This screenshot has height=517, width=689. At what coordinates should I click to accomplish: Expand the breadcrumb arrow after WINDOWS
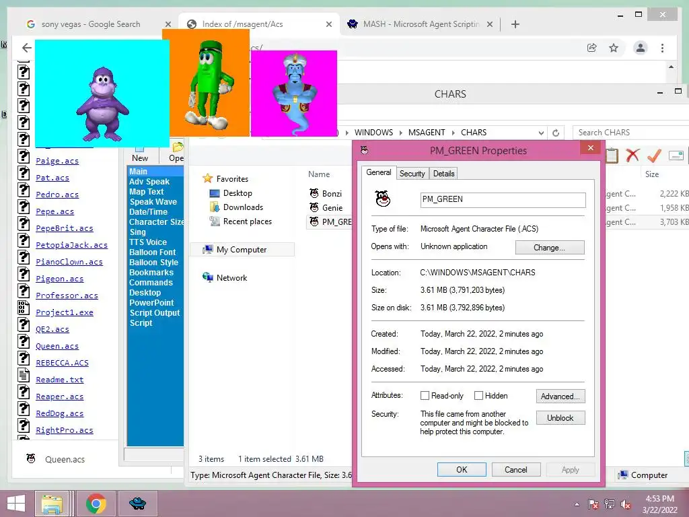click(x=401, y=133)
